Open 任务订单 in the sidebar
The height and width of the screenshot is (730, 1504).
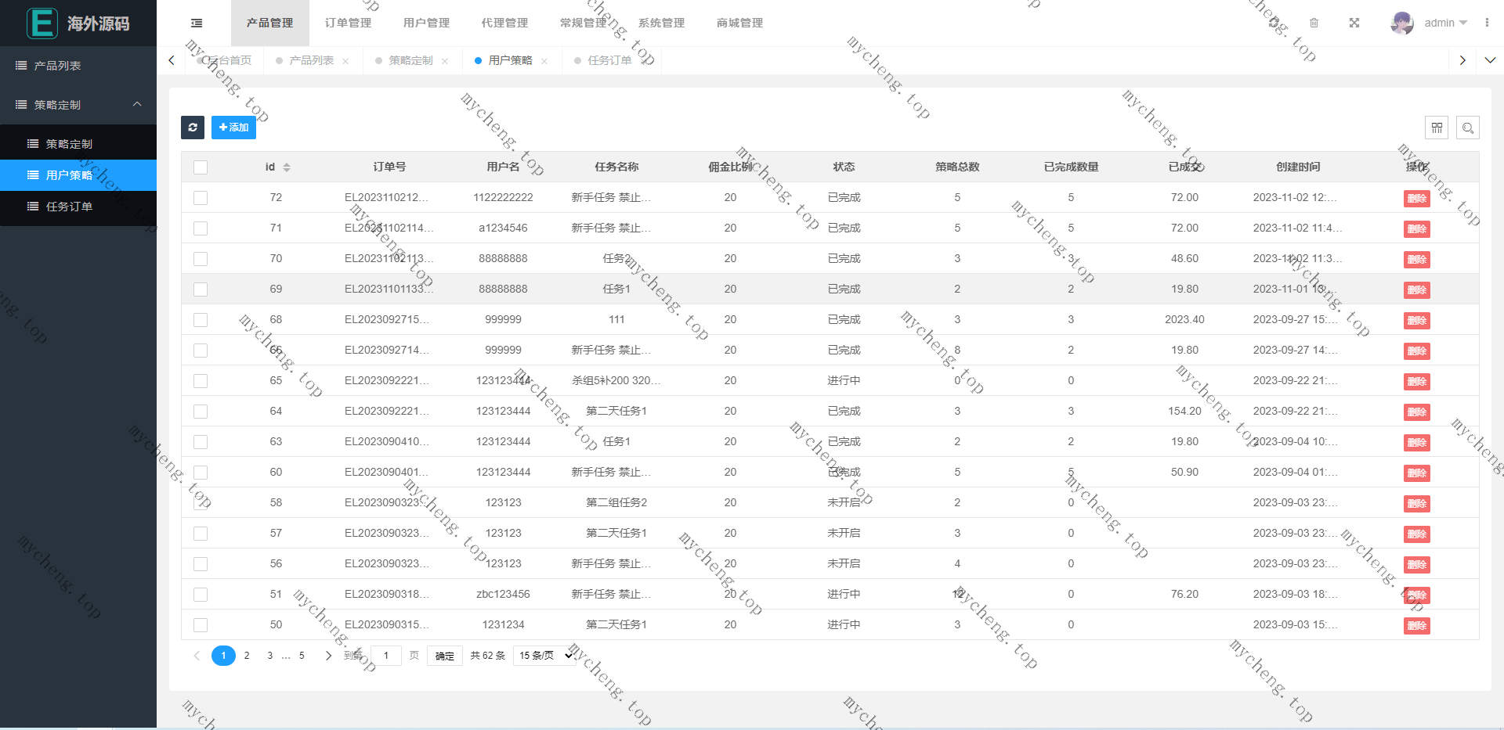click(x=78, y=207)
